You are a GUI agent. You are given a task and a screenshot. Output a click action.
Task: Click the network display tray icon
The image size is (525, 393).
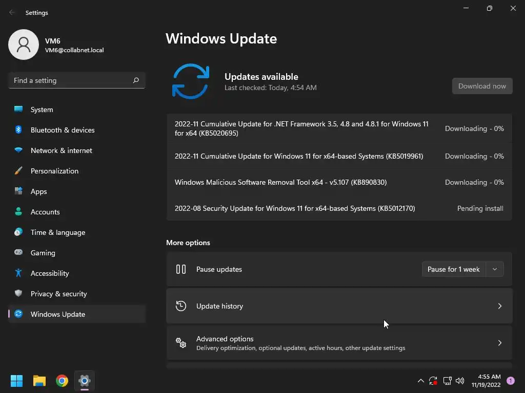click(x=447, y=381)
